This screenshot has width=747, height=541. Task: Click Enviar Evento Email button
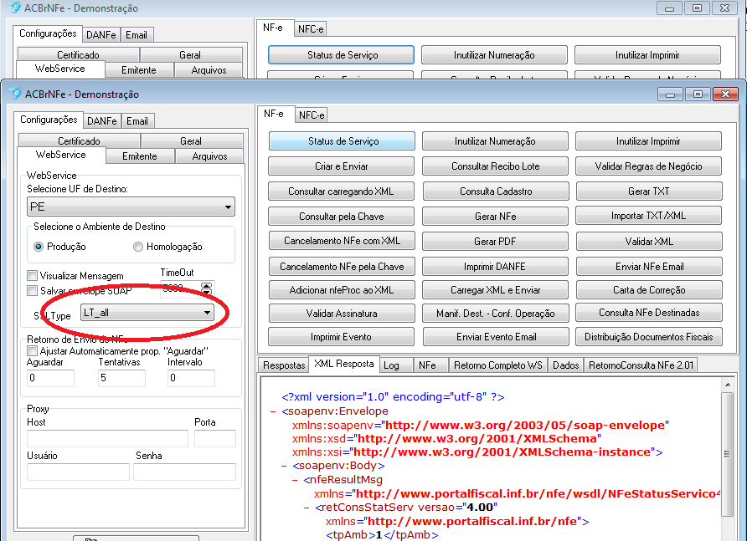pyautogui.click(x=497, y=337)
